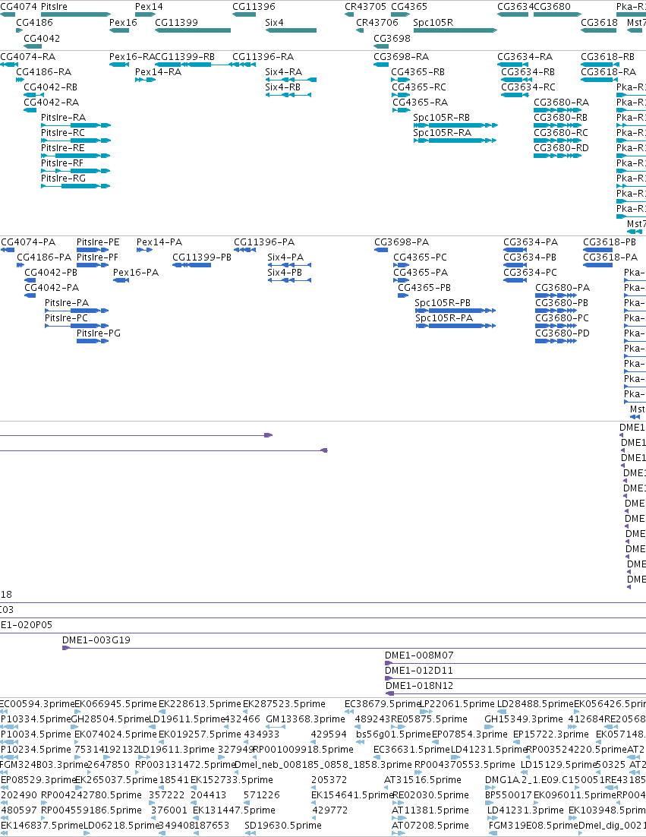Click protein label Six4-PB
Viewport: 646px width, 837px height.
285,272
